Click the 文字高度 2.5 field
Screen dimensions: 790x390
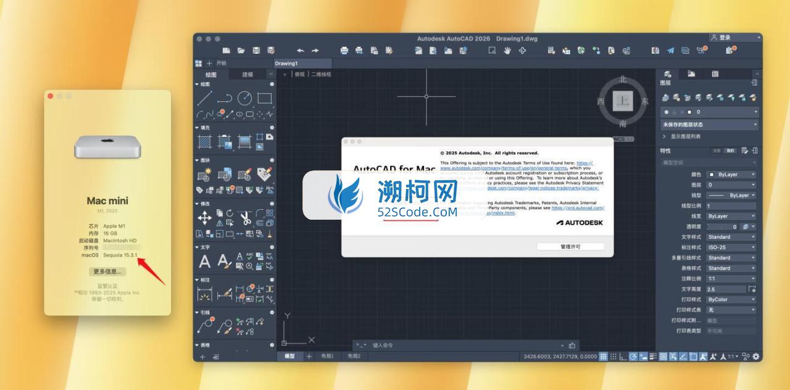click(x=726, y=289)
